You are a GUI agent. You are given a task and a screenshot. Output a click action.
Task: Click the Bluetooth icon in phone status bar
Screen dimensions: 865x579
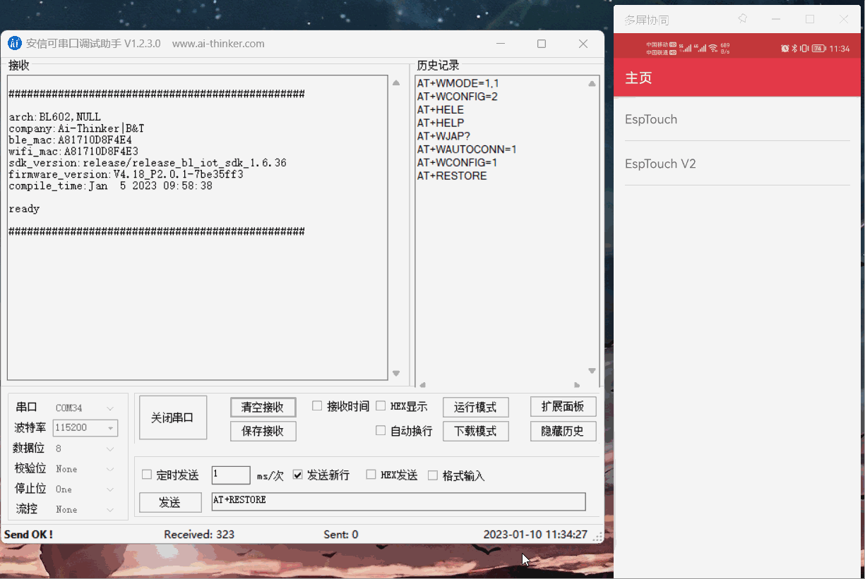click(794, 49)
